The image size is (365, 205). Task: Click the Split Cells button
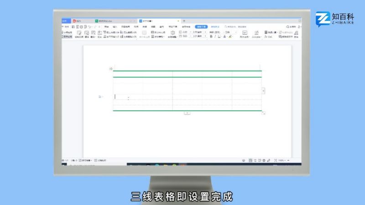[x=158, y=32]
